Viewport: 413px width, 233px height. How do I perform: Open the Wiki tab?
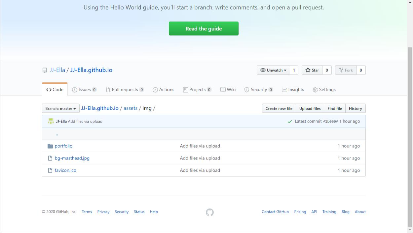pyautogui.click(x=228, y=90)
